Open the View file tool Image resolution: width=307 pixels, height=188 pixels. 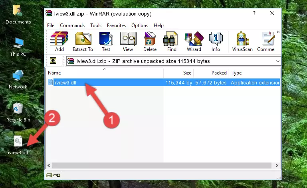tap(128, 42)
